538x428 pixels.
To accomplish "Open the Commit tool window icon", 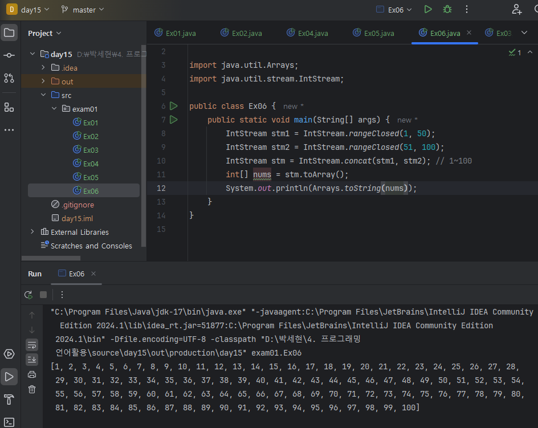I will click(x=9, y=55).
